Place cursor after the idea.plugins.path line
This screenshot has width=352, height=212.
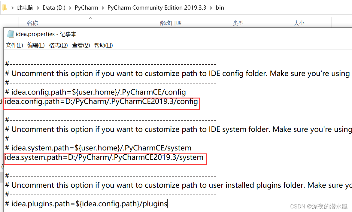(167, 204)
